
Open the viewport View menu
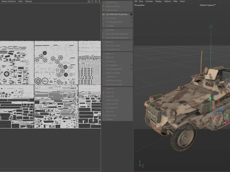[x=141, y=1]
